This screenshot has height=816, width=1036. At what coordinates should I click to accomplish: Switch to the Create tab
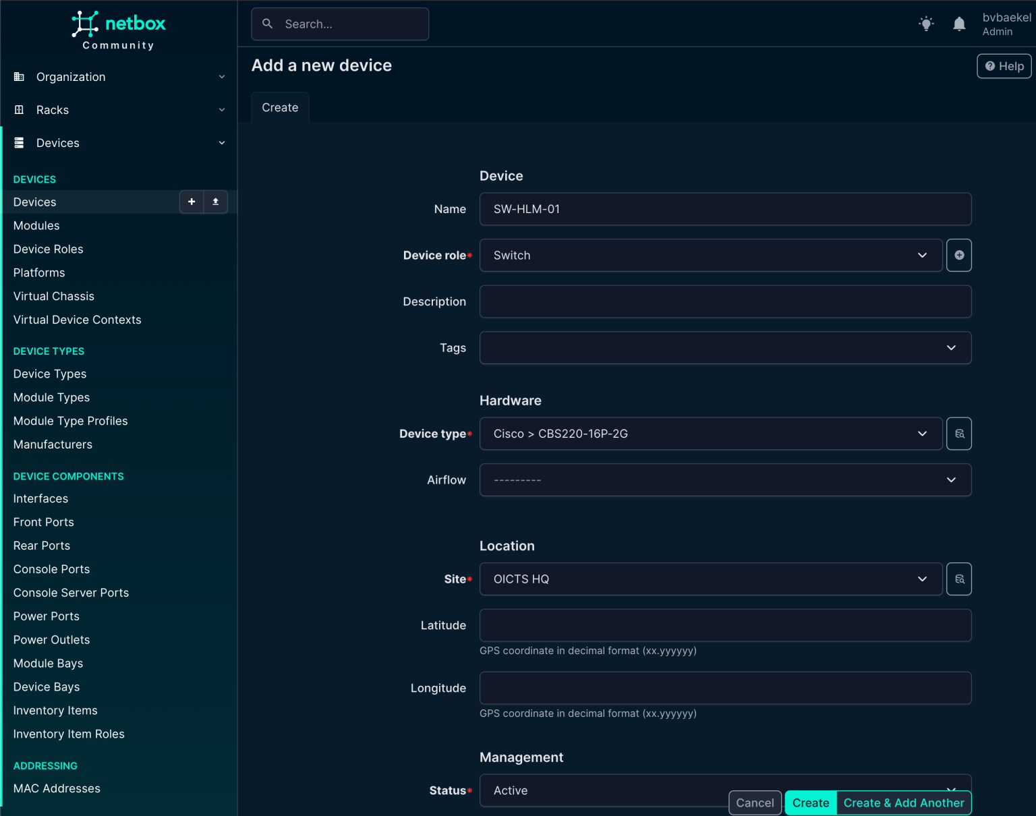[x=280, y=107]
